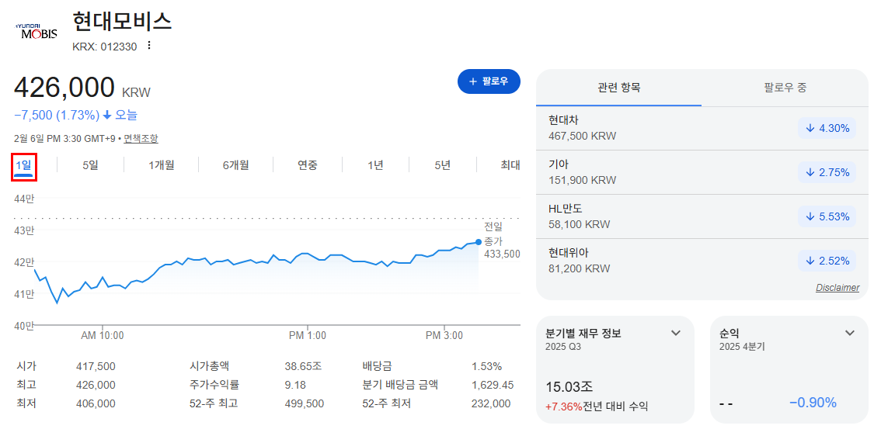Open the 현대위아 related stock row

coord(702,261)
